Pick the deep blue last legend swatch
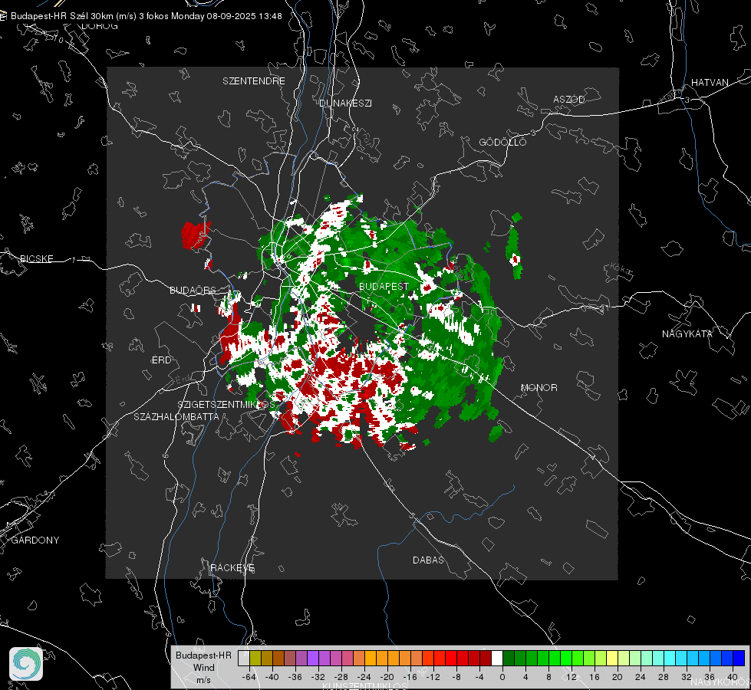 click(x=739, y=659)
